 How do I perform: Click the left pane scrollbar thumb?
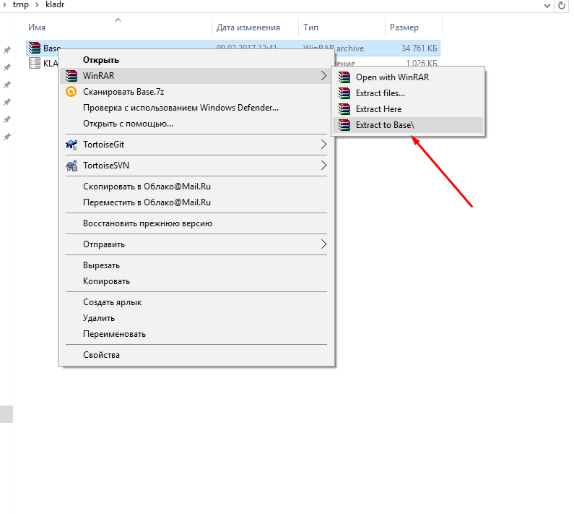coord(6,414)
